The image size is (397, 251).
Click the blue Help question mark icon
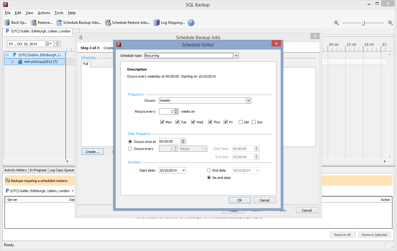191,23
